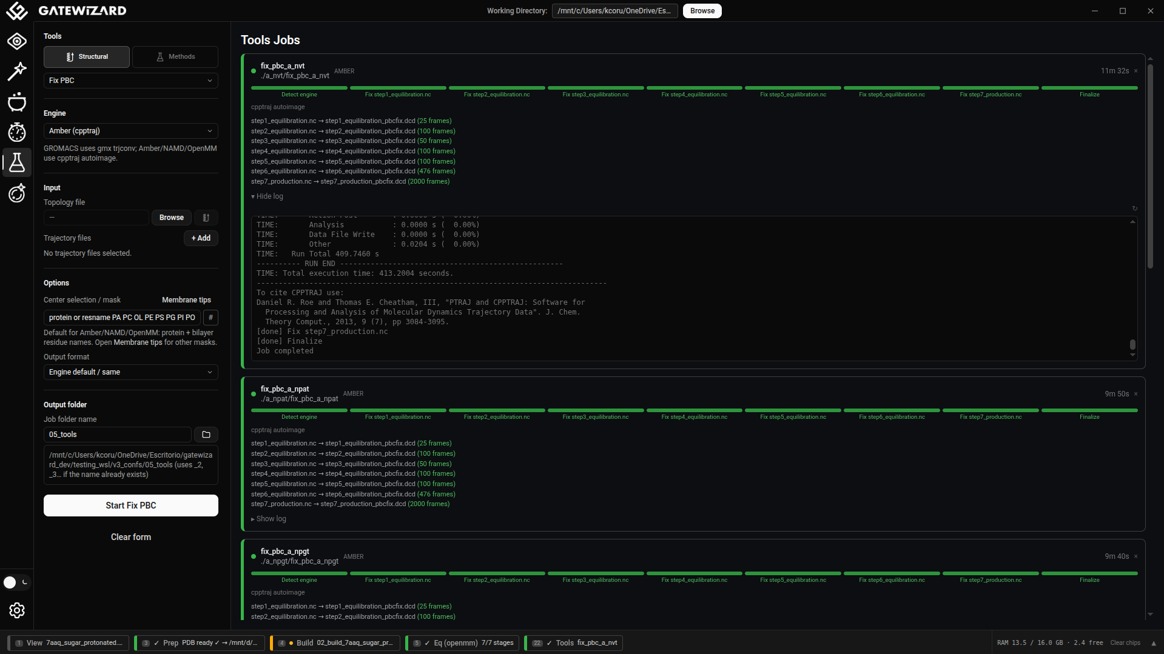Remove the fix_pbc_a_npgt job card
The image size is (1164, 654).
coord(1136,556)
